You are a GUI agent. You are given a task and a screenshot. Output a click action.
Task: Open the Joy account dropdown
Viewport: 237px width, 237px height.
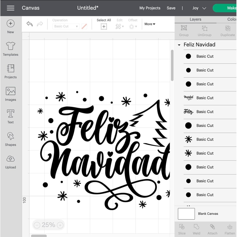click(199, 8)
